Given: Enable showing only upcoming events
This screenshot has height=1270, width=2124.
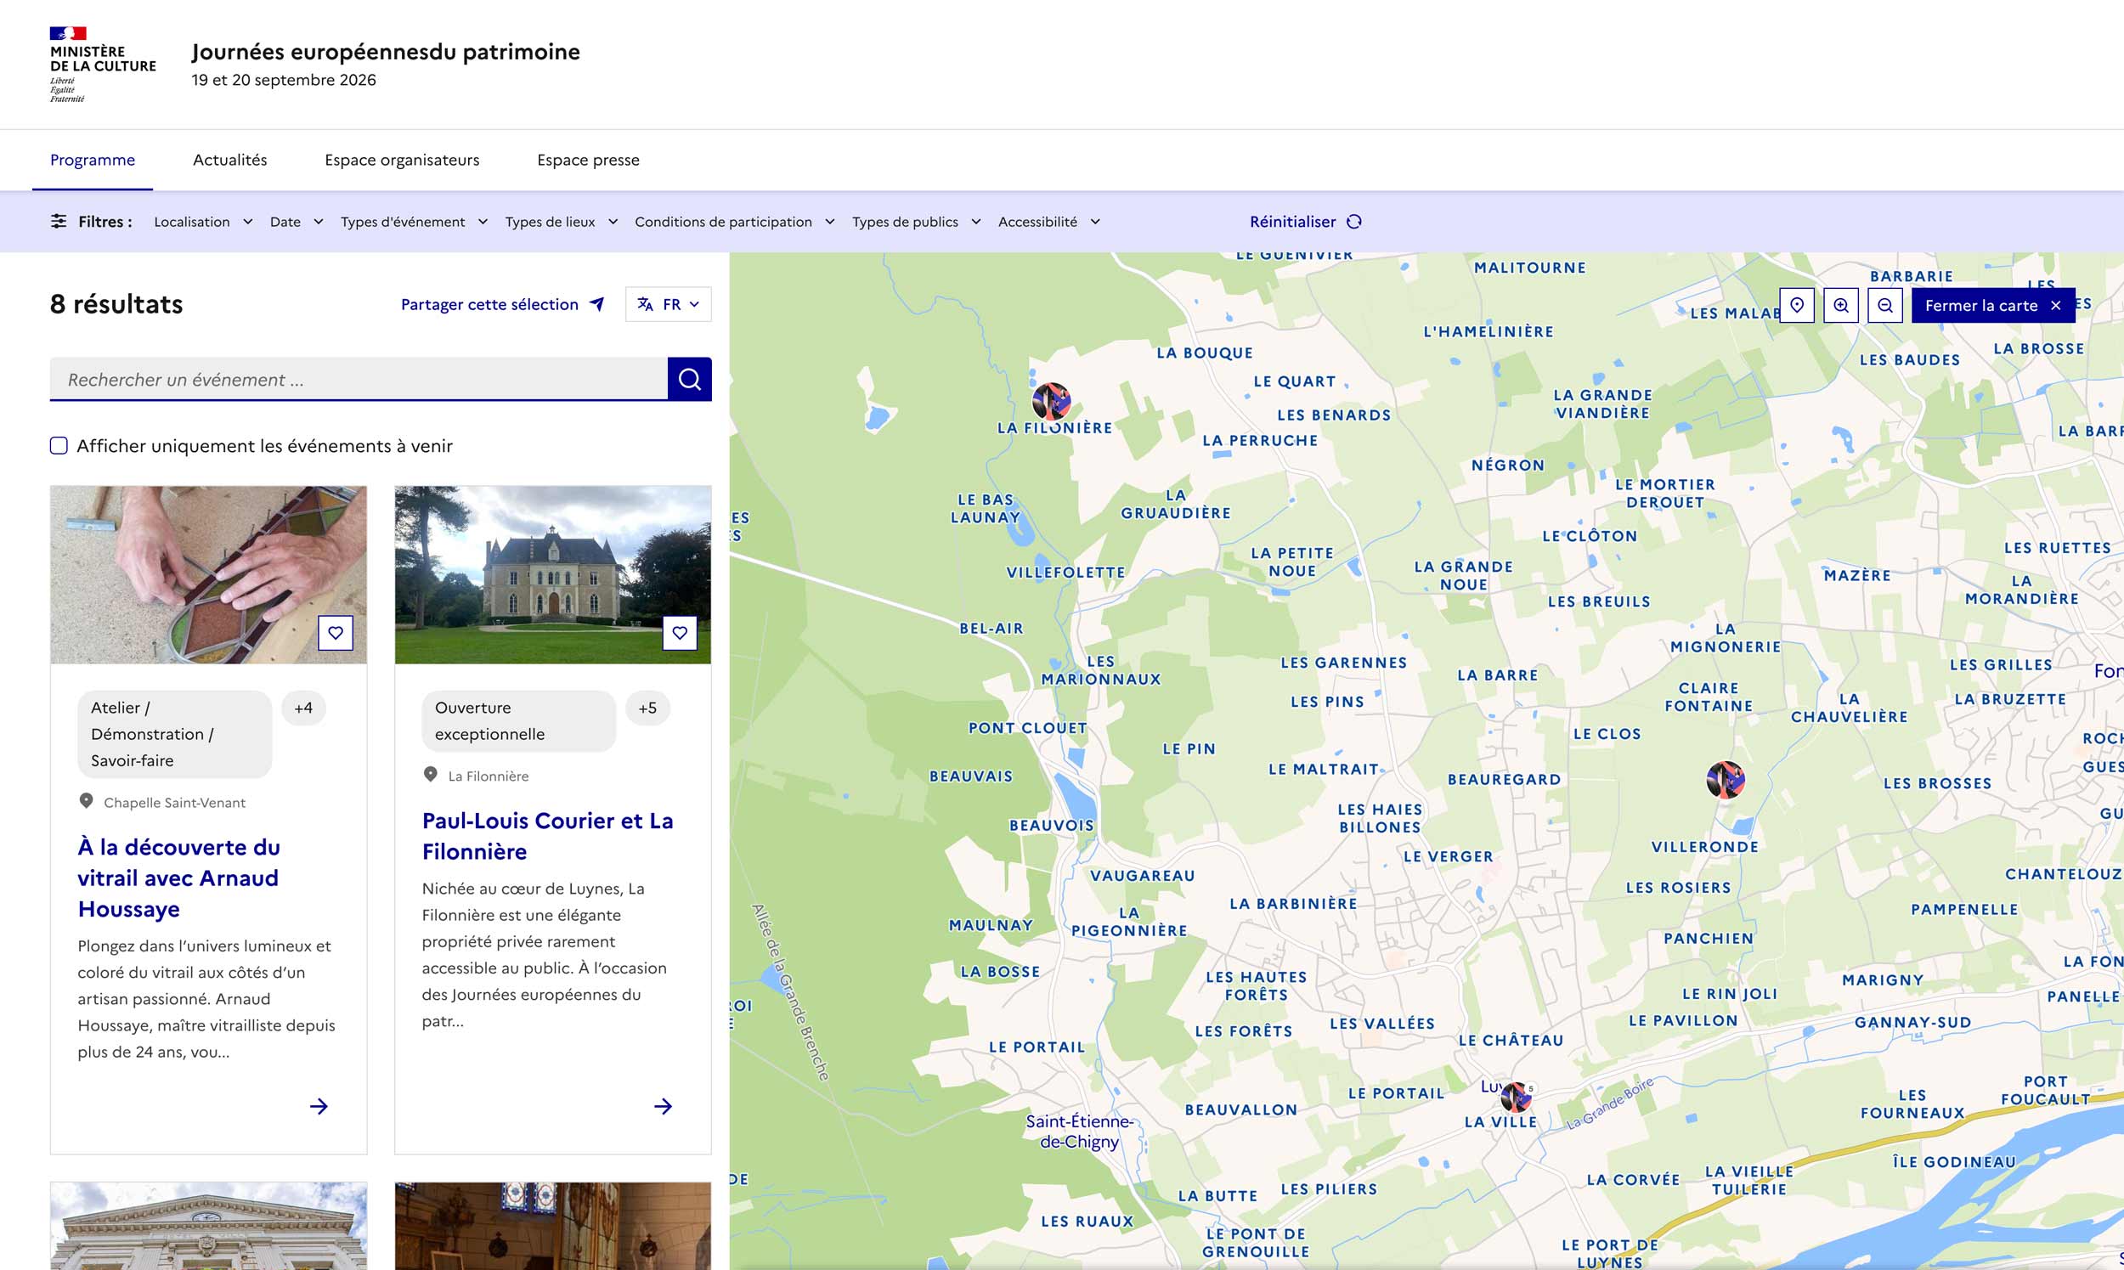Looking at the screenshot, I should 59,446.
